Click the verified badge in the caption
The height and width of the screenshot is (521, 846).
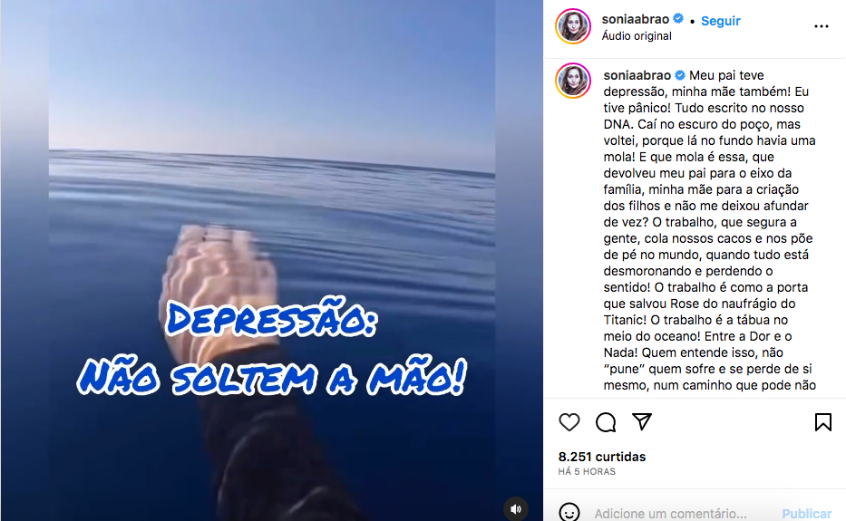pos(680,75)
